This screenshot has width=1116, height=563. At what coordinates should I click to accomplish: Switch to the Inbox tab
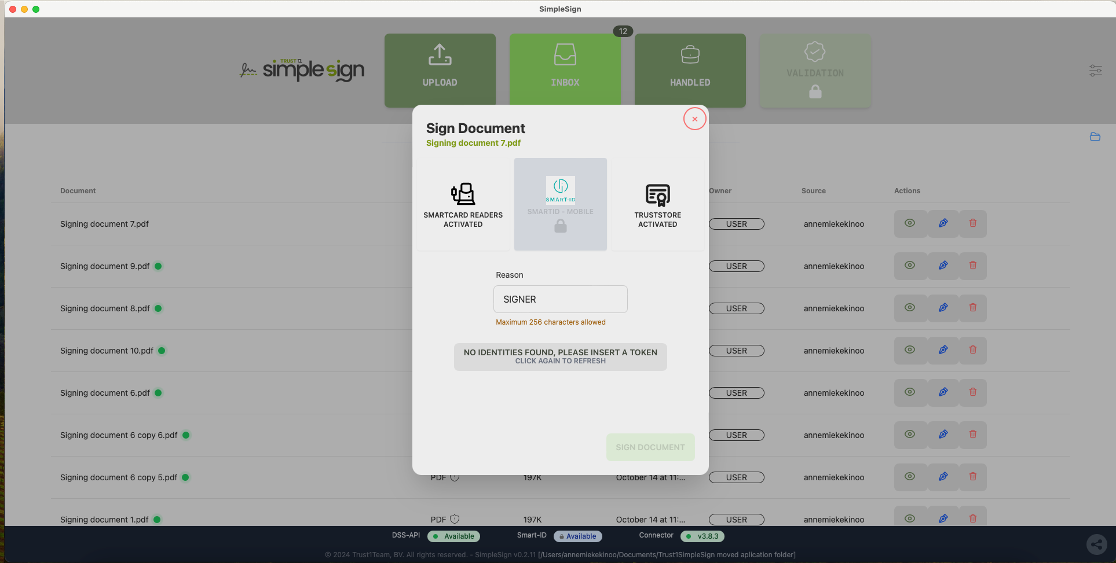tap(565, 70)
